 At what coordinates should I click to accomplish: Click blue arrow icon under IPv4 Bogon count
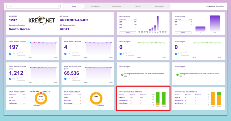coord(121,54)
